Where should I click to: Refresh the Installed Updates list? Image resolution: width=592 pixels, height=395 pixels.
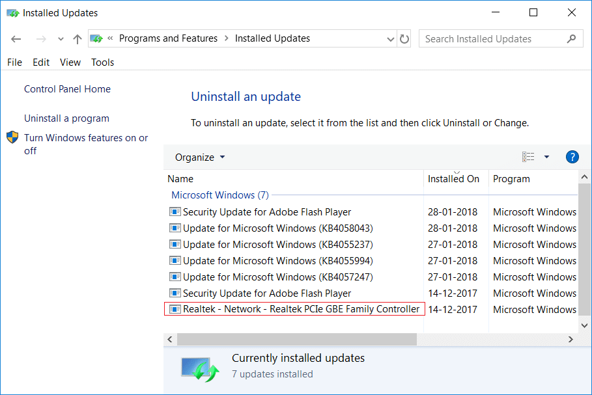(x=404, y=39)
